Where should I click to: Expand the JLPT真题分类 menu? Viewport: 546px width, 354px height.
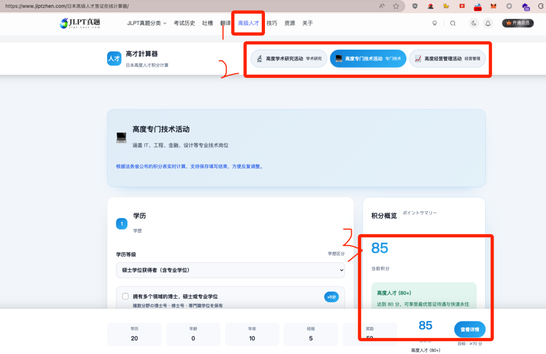[x=147, y=23]
